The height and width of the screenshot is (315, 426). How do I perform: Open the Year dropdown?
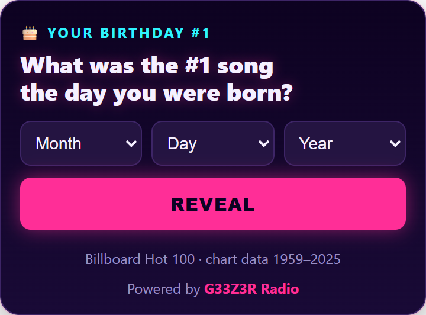click(345, 143)
